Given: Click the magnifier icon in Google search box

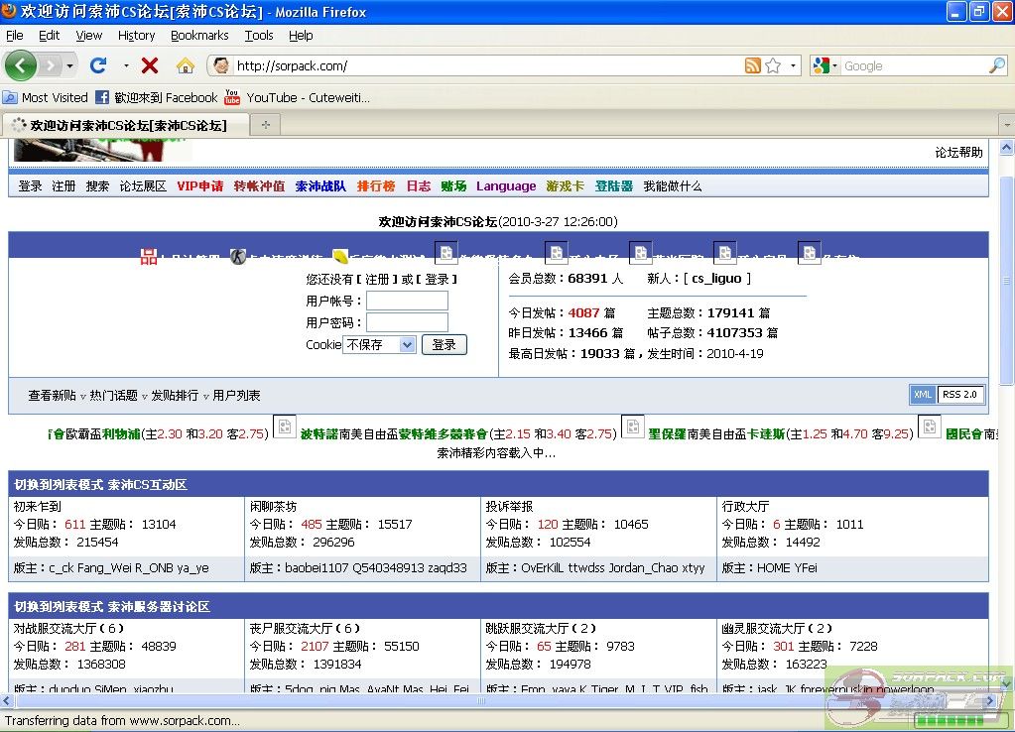Looking at the screenshot, I should (x=996, y=65).
